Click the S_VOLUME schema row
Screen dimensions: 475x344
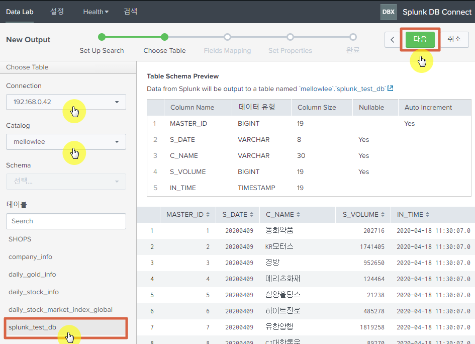click(x=309, y=172)
